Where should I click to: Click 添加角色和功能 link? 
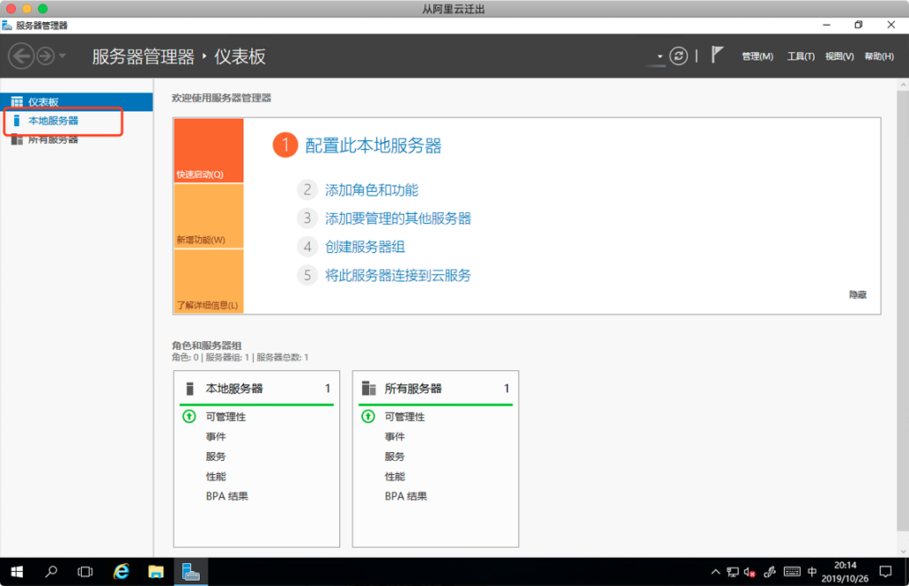point(371,190)
